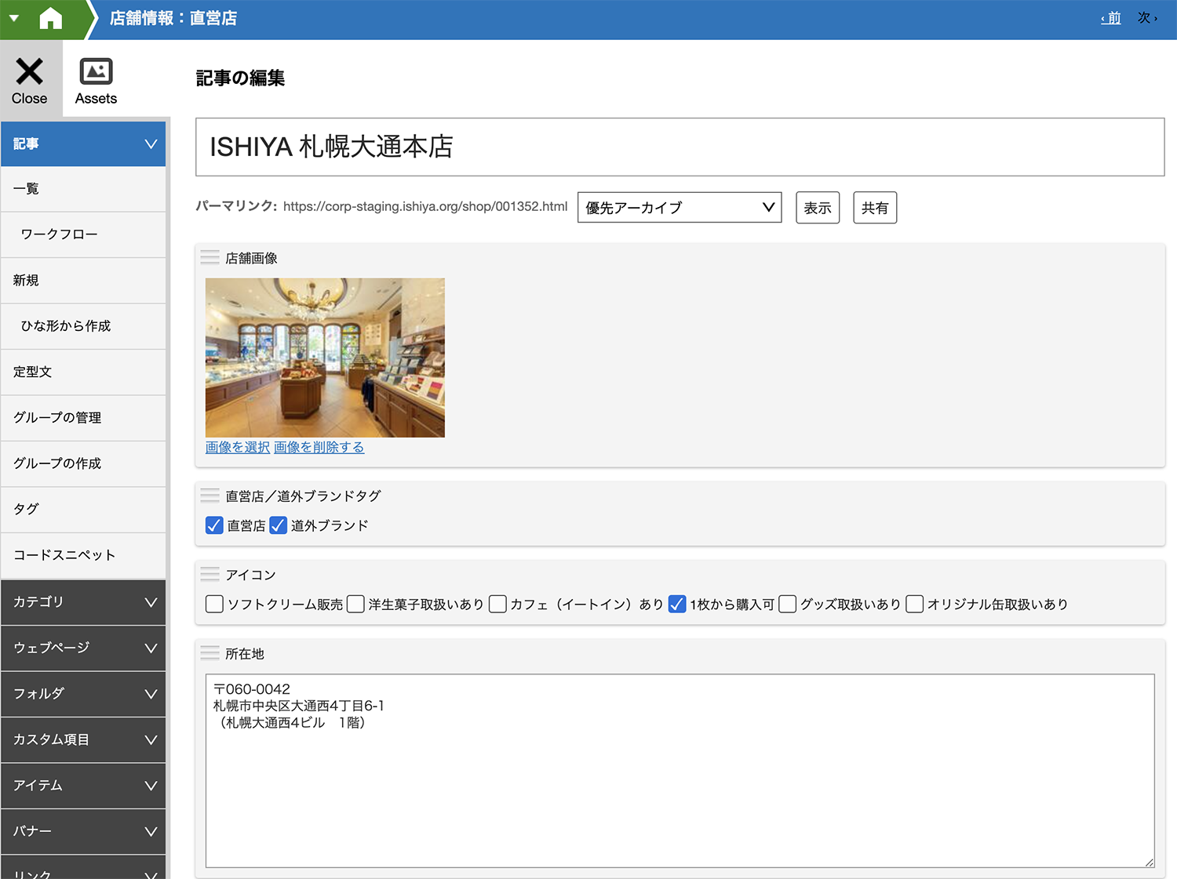
Task: Click the drag handle of アイコン section
Action: [x=210, y=575]
